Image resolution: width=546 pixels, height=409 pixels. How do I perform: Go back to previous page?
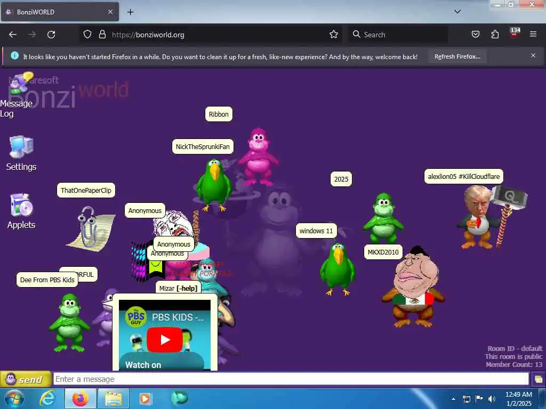click(13, 35)
